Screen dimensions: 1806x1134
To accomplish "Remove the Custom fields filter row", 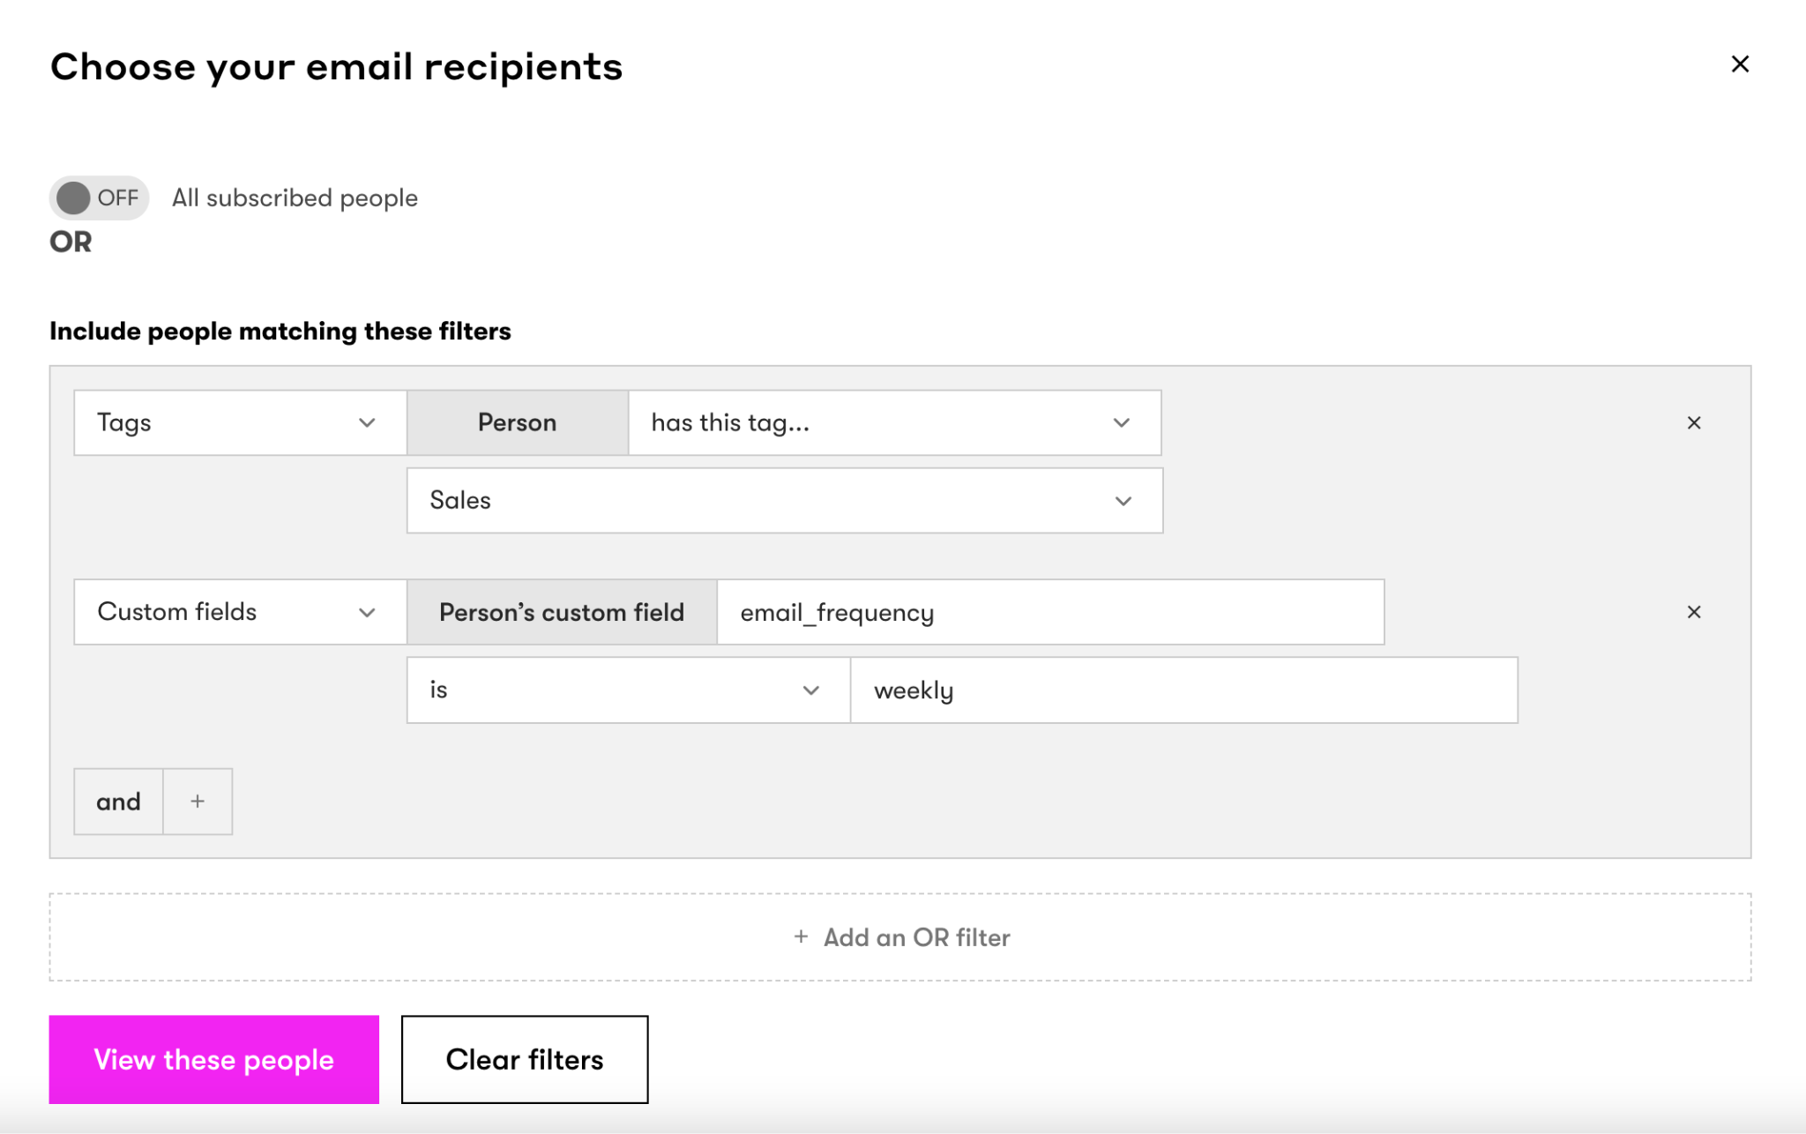I will coord(1694,611).
